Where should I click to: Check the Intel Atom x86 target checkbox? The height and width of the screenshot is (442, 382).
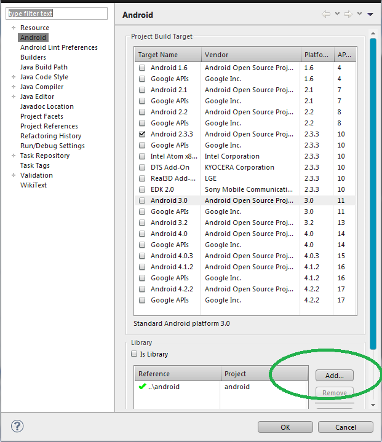142,156
